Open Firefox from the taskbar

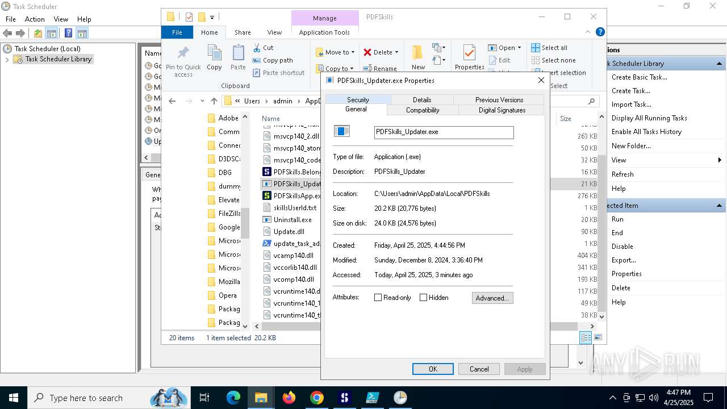[x=289, y=398]
